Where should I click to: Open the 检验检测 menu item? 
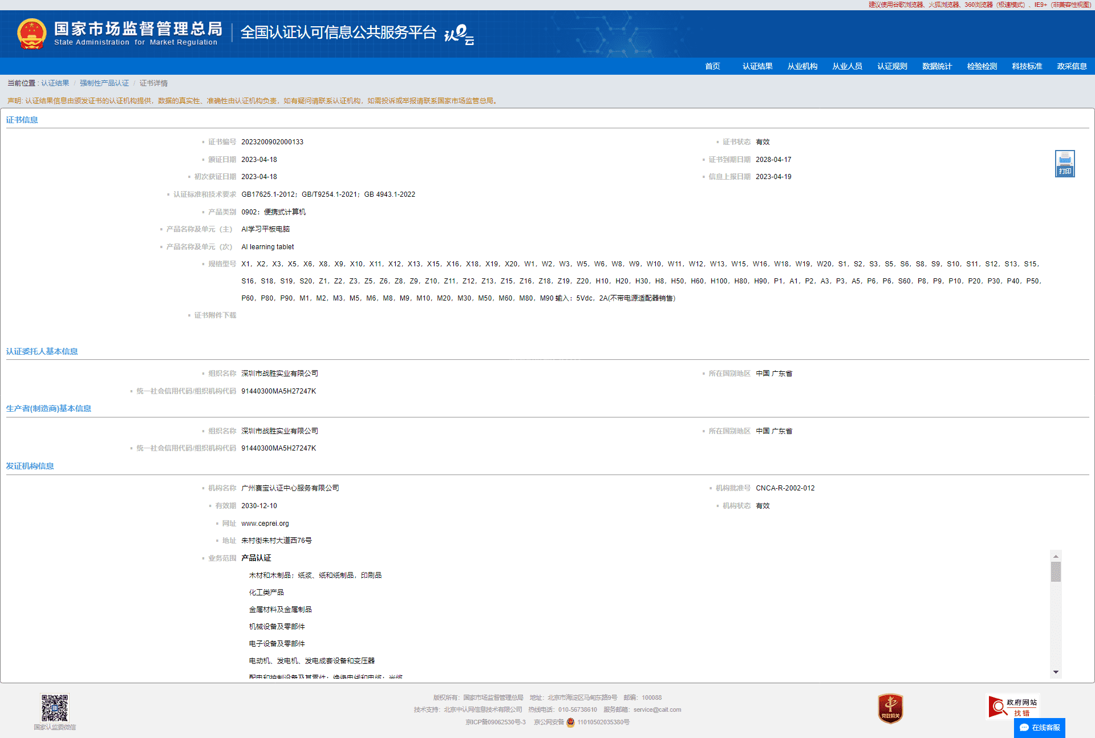[982, 66]
